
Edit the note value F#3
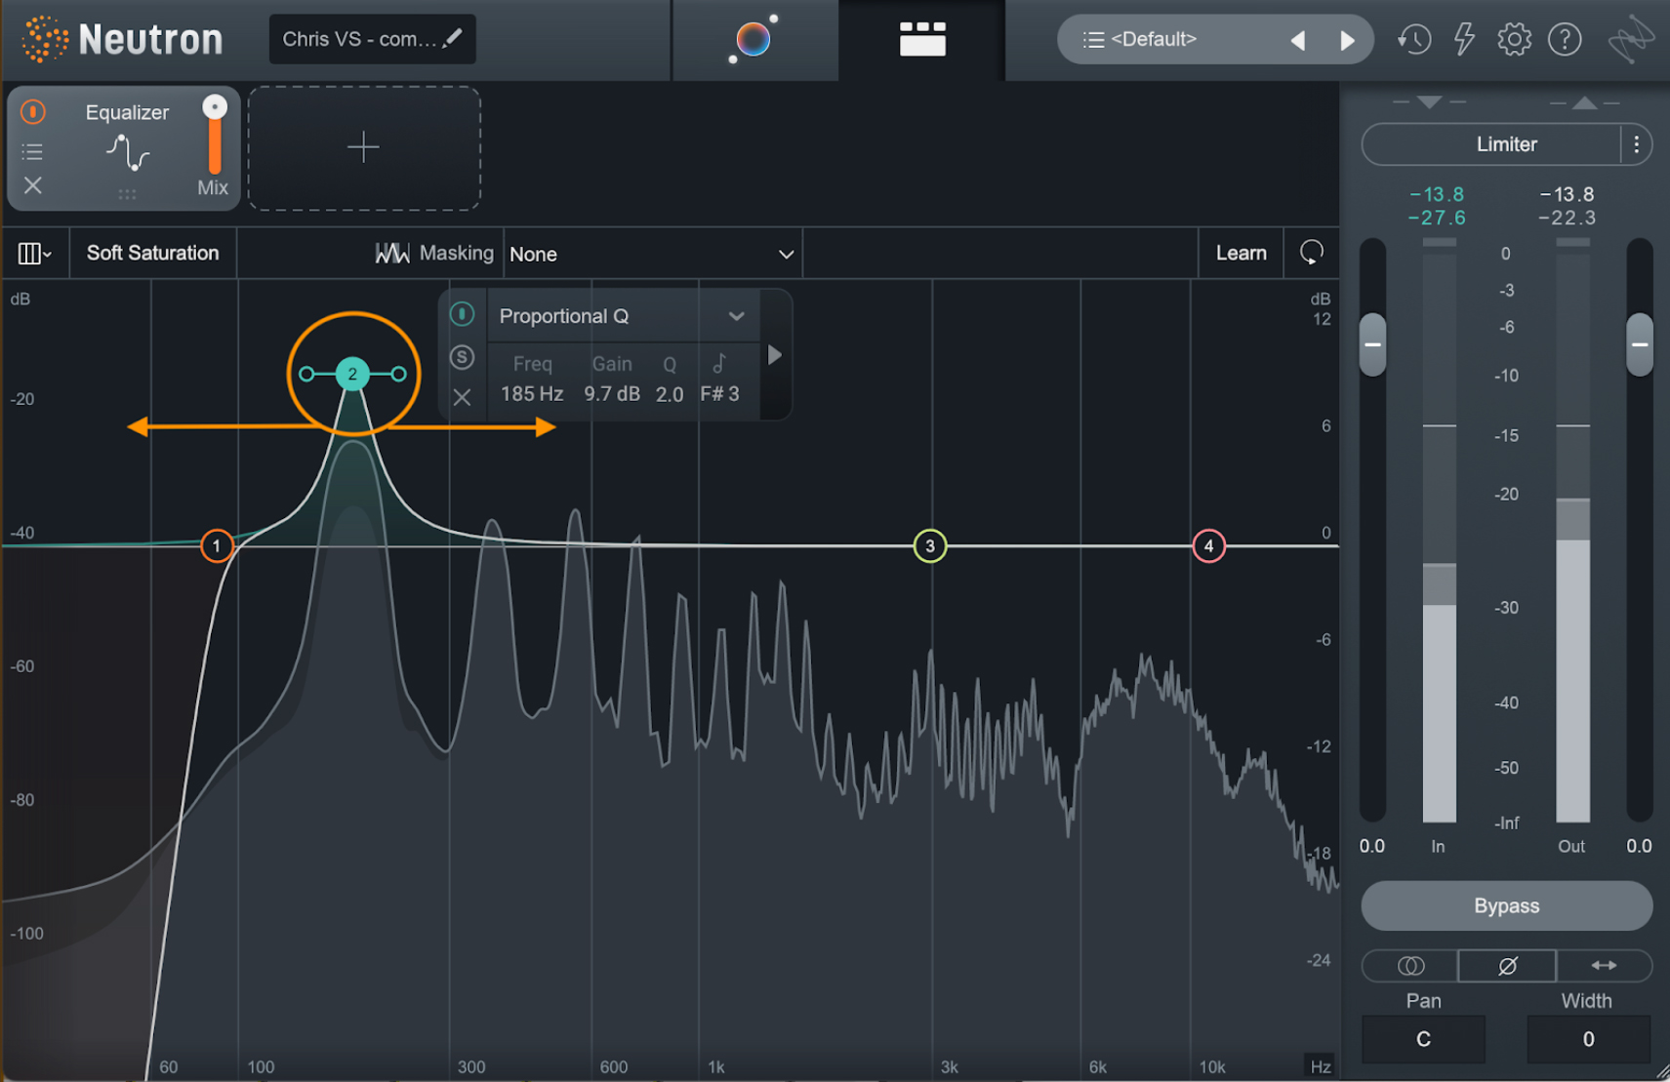click(719, 394)
